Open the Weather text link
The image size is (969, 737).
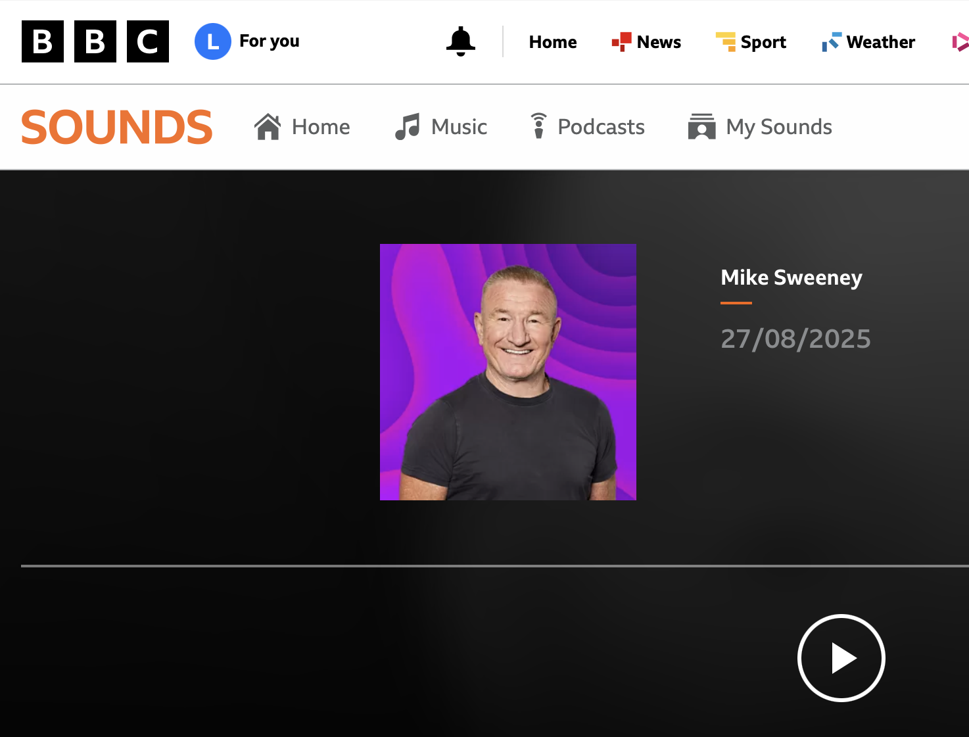coord(880,42)
